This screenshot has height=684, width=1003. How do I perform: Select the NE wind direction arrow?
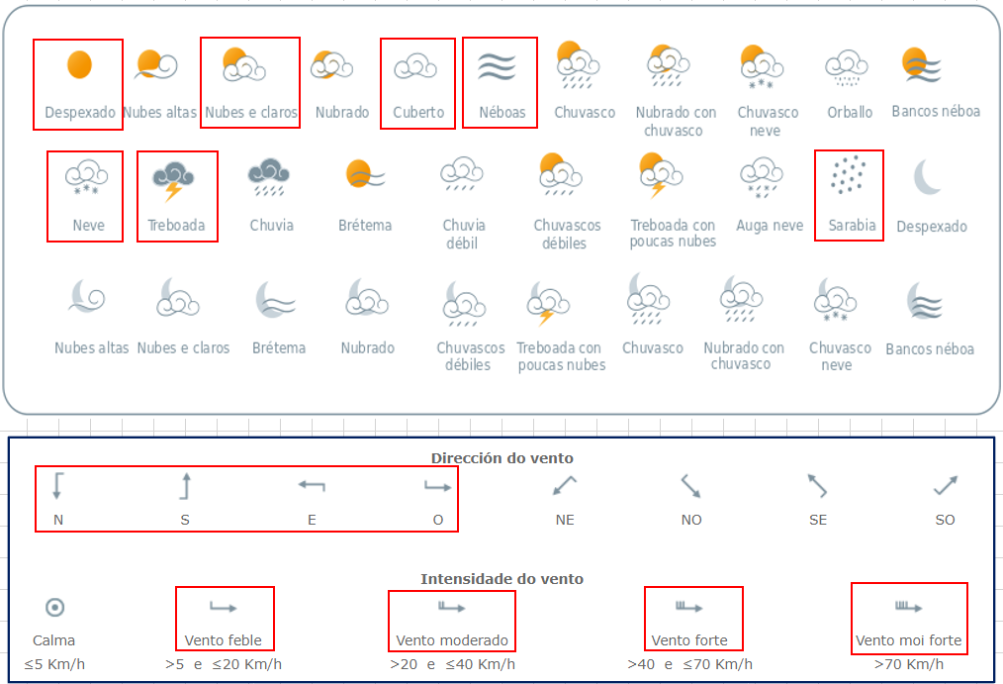565,485
